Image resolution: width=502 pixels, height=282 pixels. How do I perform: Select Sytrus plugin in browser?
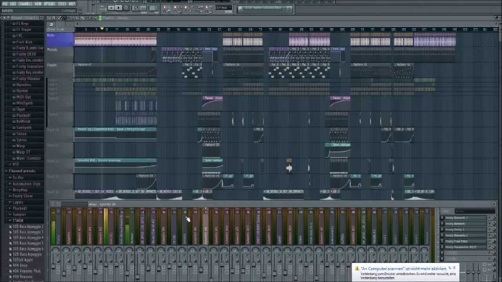[22, 140]
